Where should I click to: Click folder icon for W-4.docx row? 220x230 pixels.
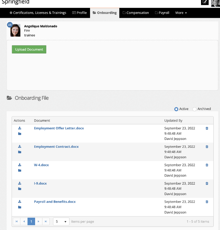pyautogui.click(x=20, y=170)
